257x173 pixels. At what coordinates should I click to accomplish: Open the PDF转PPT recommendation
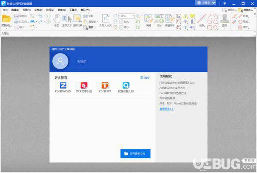tap(105, 87)
